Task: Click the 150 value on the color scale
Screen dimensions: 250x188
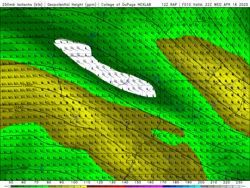Action: tap(138, 182)
